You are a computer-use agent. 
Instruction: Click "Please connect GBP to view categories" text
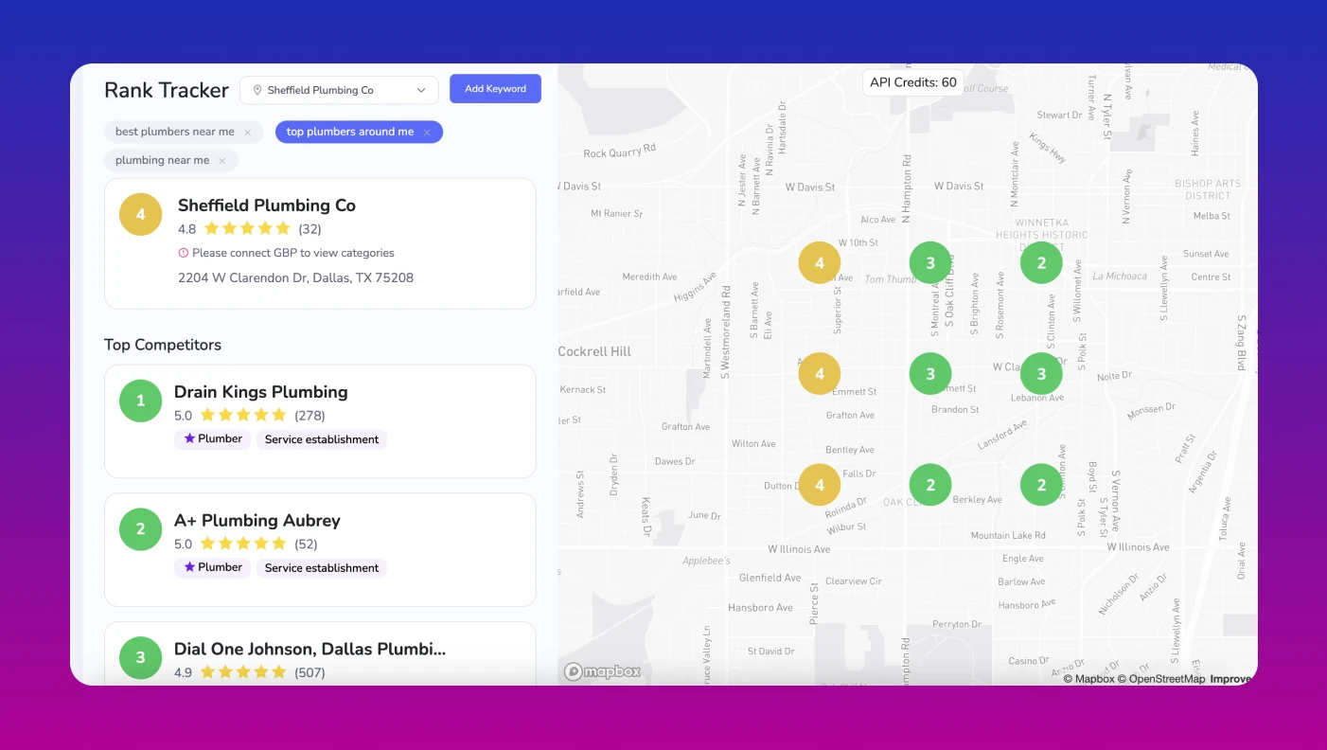point(293,253)
